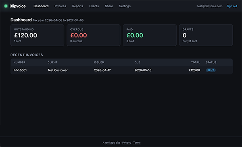242x147 pixels.
Task: Click the green Blipvoice logo dot
Action: click(x=6, y=6)
